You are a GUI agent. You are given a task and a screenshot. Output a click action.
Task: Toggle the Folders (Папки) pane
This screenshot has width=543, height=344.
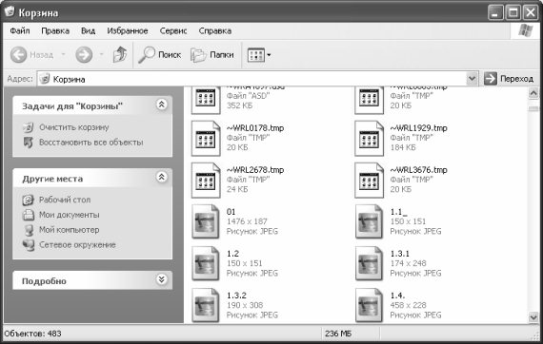[x=212, y=54]
